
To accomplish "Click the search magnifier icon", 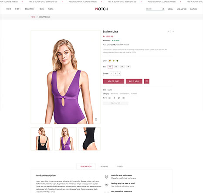I will (163, 9).
